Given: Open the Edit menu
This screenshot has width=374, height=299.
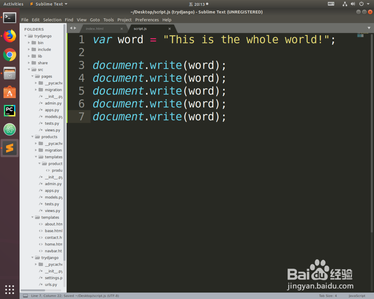Looking at the screenshot, I should click(x=36, y=20).
